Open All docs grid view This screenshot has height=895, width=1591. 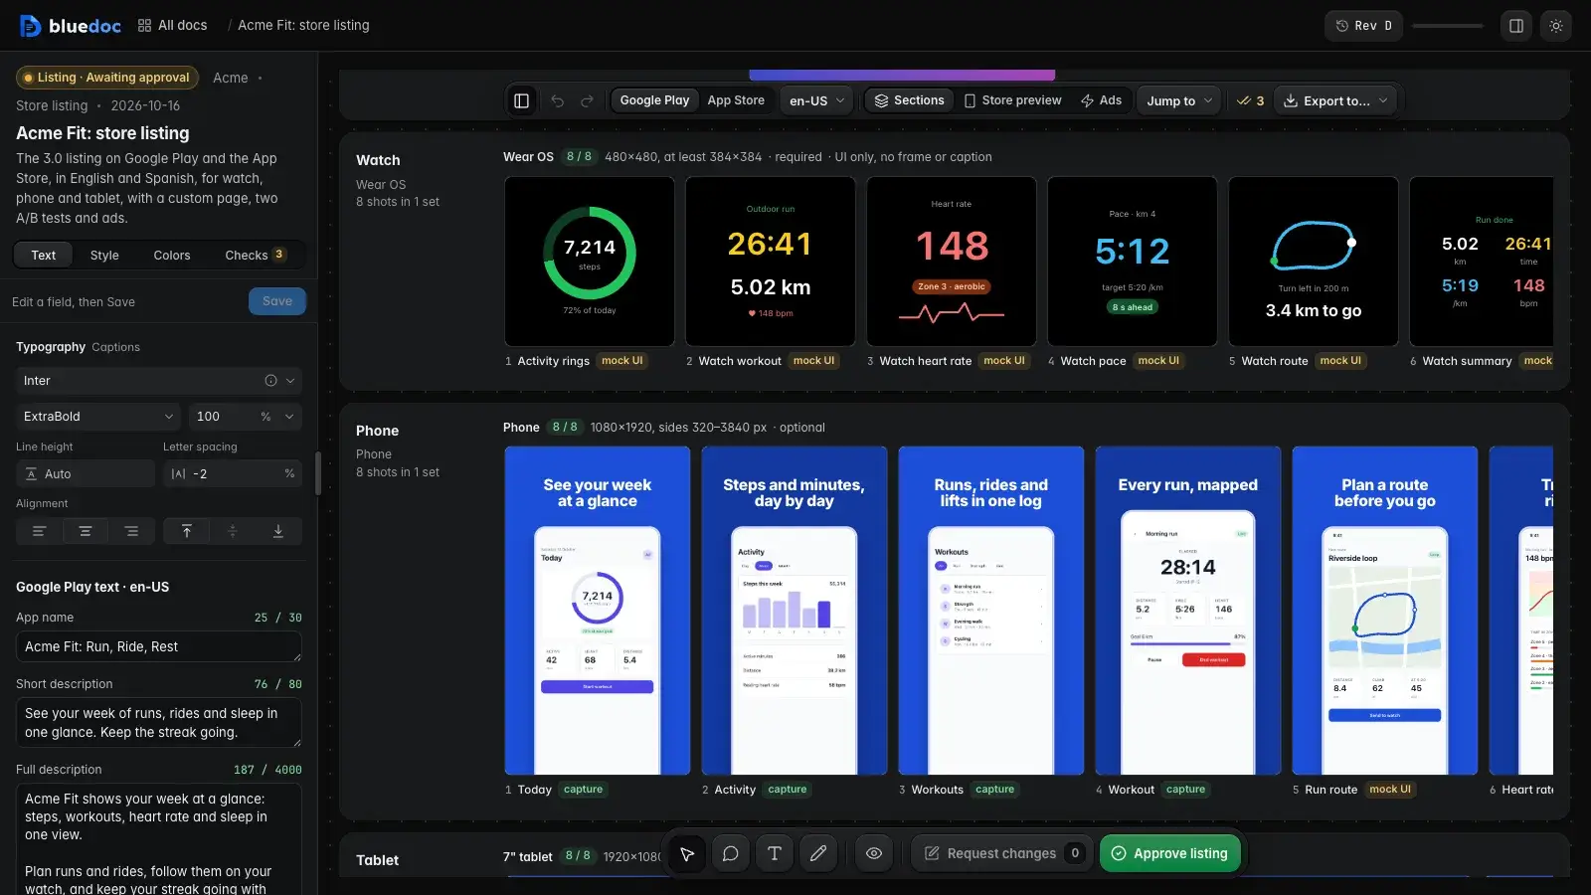tap(173, 26)
